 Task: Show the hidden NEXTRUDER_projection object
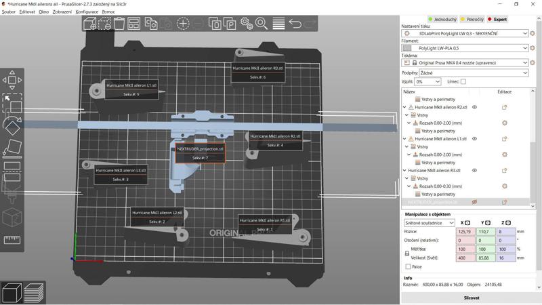pyautogui.click(x=475, y=202)
